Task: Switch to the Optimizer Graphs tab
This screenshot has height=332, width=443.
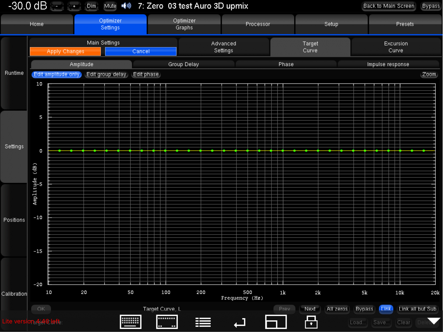Action: (x=184, y=24)
